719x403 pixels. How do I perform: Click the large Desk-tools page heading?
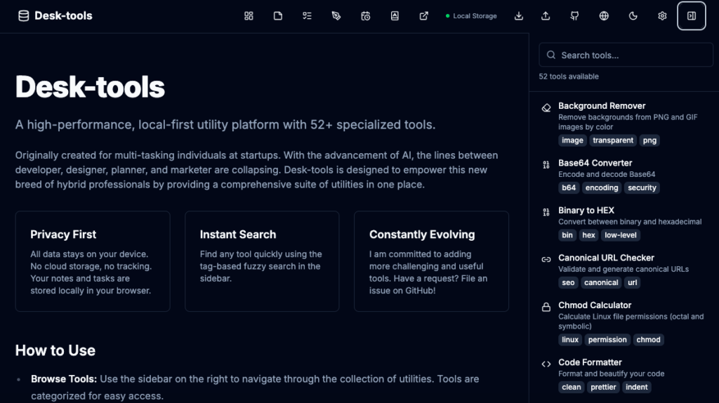tap(90, 87)
